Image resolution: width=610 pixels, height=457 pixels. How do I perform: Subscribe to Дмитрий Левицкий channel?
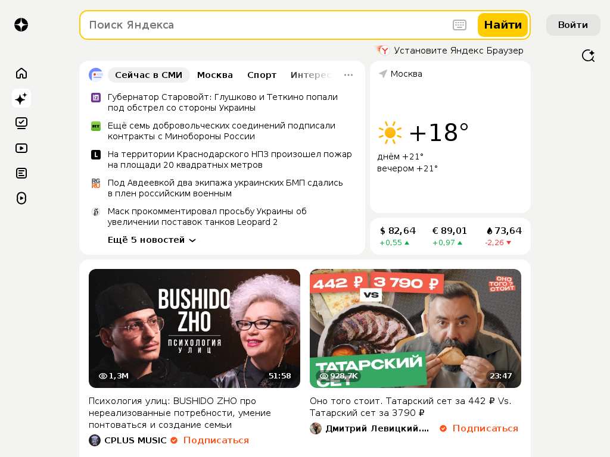(485, 428)
